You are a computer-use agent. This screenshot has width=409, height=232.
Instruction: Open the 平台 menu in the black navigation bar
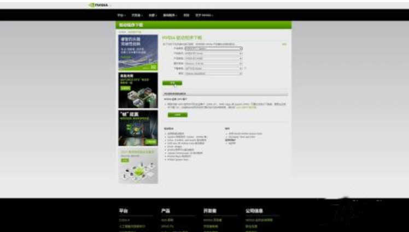pos(121,15)
